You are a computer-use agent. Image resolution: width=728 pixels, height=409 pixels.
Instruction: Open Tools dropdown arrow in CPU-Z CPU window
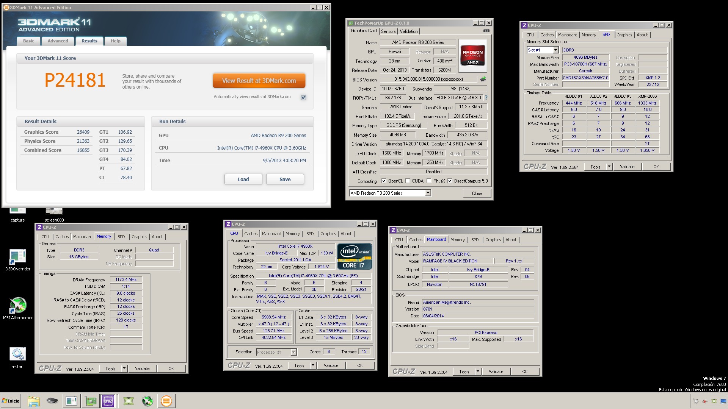pos(313,365)
